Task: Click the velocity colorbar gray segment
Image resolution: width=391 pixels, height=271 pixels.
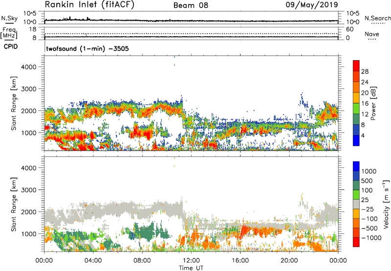Action: point(356,204)
